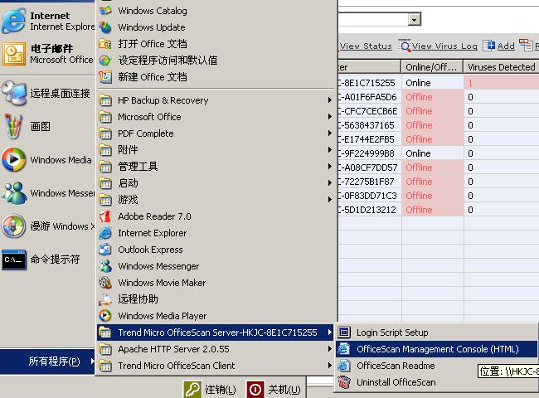Click the red viruses detected value 1
539x398 pixels.
pyautogui.click(x=470, y=83)
